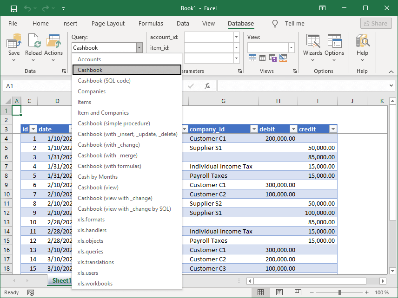The image size is (398, 298).
Task: Click the Design view icon in Views group
Action: [x=283, y=58]
